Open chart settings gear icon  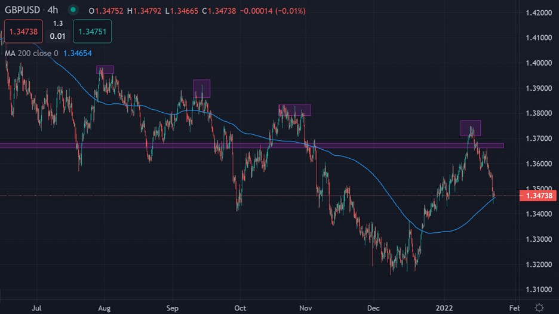tap(539, 307)
